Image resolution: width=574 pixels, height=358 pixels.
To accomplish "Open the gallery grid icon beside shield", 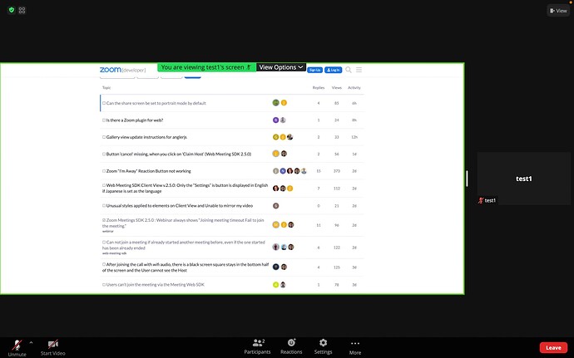I will tap(22, 10).
